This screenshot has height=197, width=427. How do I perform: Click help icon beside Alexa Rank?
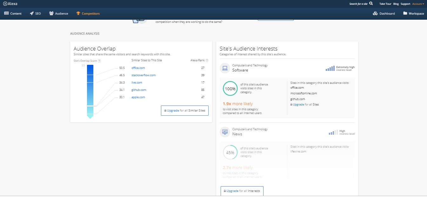207,60
